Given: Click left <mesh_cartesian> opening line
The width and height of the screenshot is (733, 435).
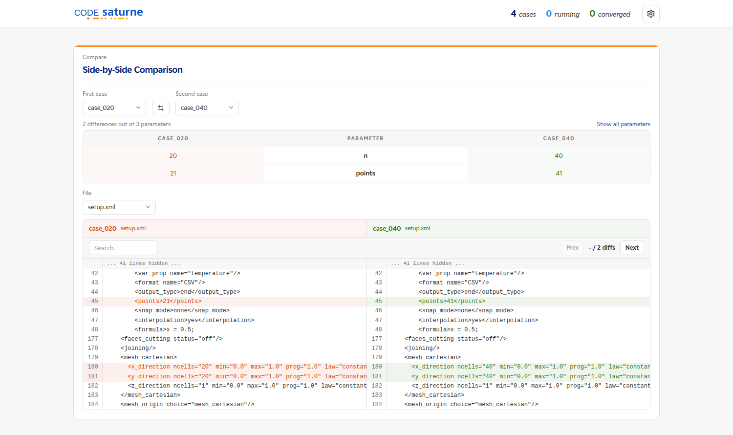Looking at the screenshot, I should pos(225,358).
